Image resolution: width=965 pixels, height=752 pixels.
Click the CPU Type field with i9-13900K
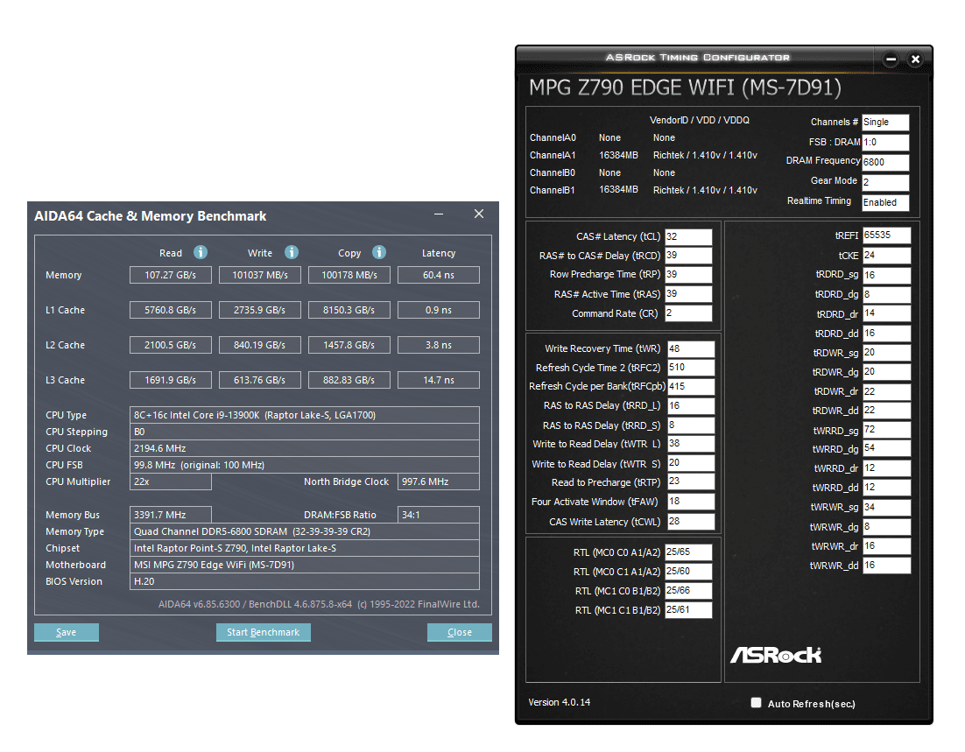[x=305, y=415]
